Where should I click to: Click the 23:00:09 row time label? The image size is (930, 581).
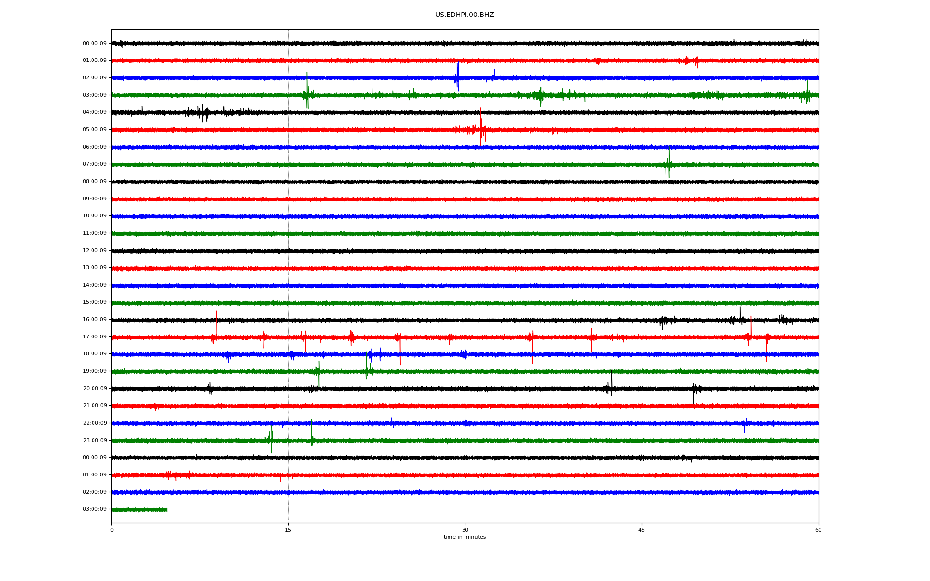[x=94, y=441]
